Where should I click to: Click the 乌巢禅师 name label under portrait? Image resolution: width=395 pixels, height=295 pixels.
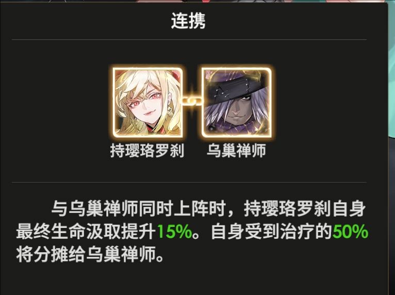pyautogui.click(x=236, y=151)
